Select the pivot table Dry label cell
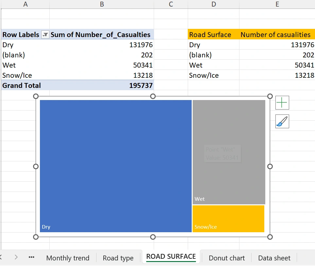Screen dimensions: 315x266 pos(25,45)
